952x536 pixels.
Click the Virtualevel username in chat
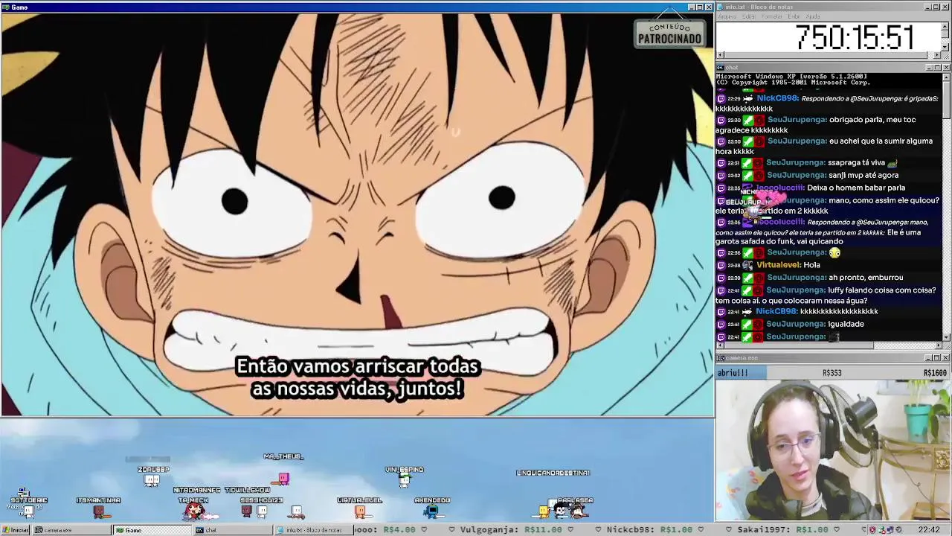click(778, 265)
